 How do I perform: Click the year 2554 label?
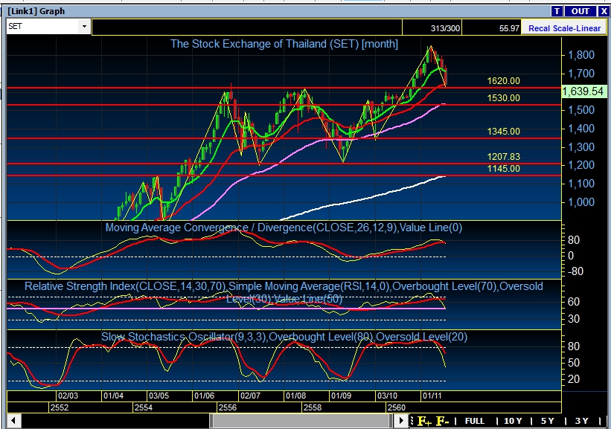144,407
